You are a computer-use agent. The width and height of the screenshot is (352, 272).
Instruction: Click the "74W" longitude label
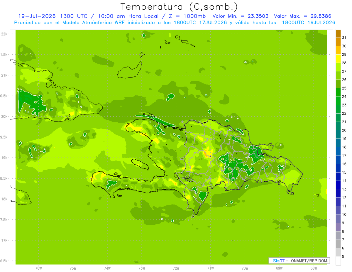point(107,268)
